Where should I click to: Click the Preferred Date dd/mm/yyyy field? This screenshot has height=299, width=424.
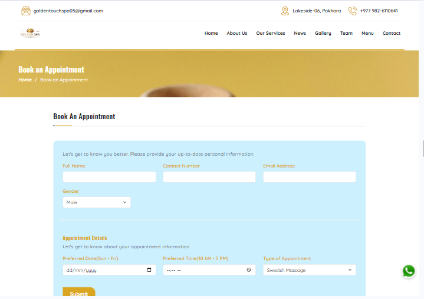109,270
